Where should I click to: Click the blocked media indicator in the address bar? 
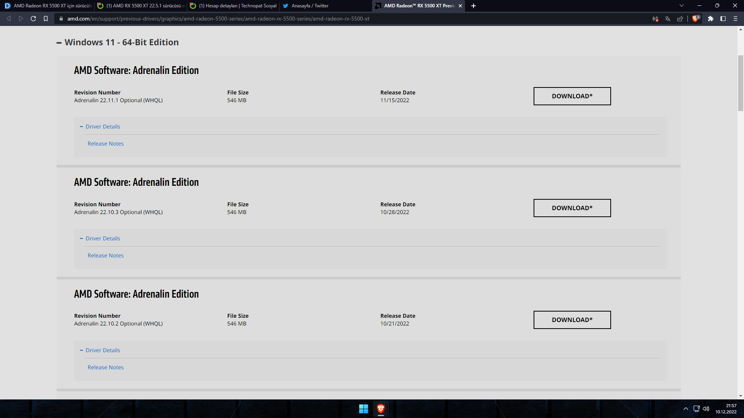pyautogui.click(x=655, y=19)
